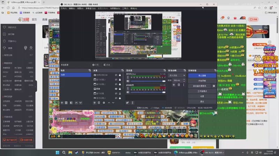Select the highlighted 场景 scene item
Screen dimensions: 279x156
click(x=75, y=75)
